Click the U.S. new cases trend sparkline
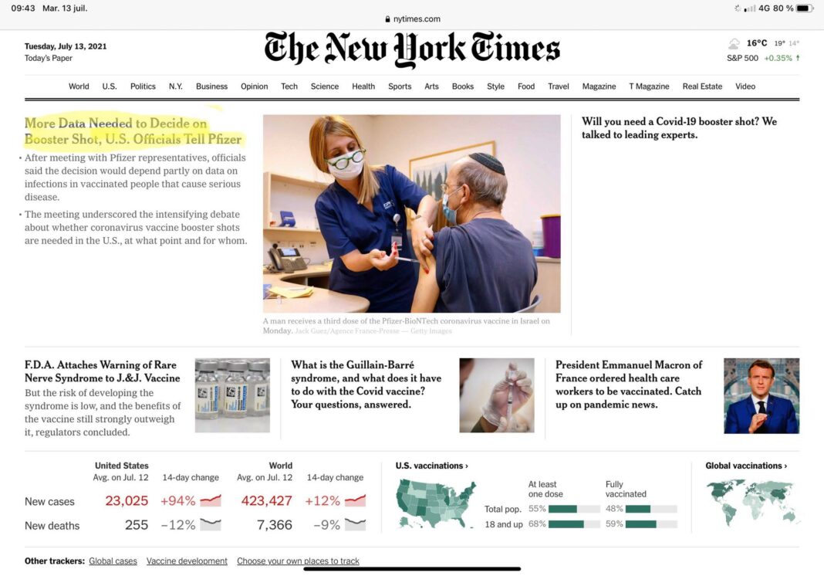The height and width of the screenshot is (576, 824). (211, 500)
